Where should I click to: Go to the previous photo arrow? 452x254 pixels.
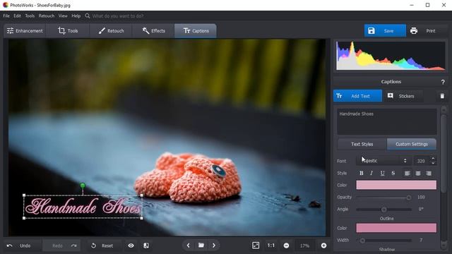coord(189,246)
